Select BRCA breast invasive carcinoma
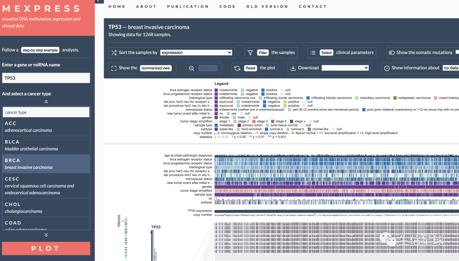The height and width of the screenshot is (261, 459). tap(46, 163)
